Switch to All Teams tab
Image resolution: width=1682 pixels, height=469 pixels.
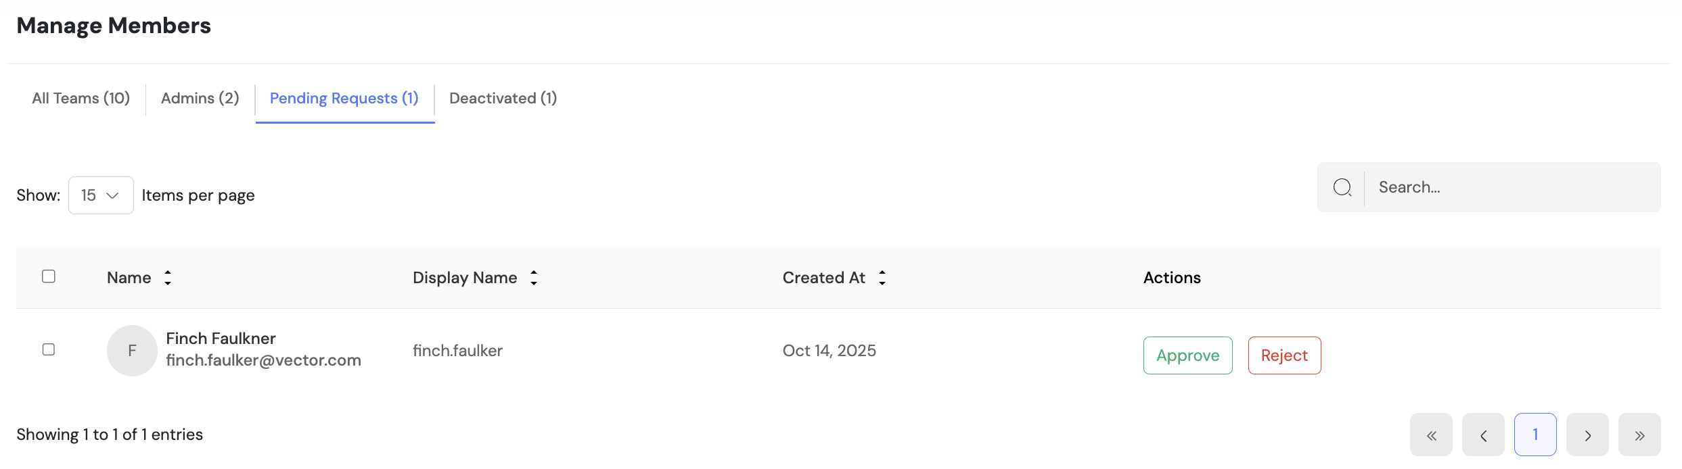coord(81,99)
